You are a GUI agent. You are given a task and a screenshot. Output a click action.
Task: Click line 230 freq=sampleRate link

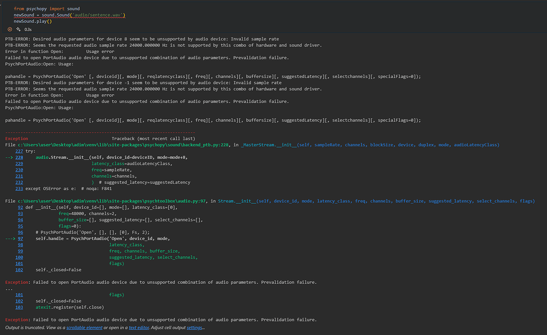point(19,170)
